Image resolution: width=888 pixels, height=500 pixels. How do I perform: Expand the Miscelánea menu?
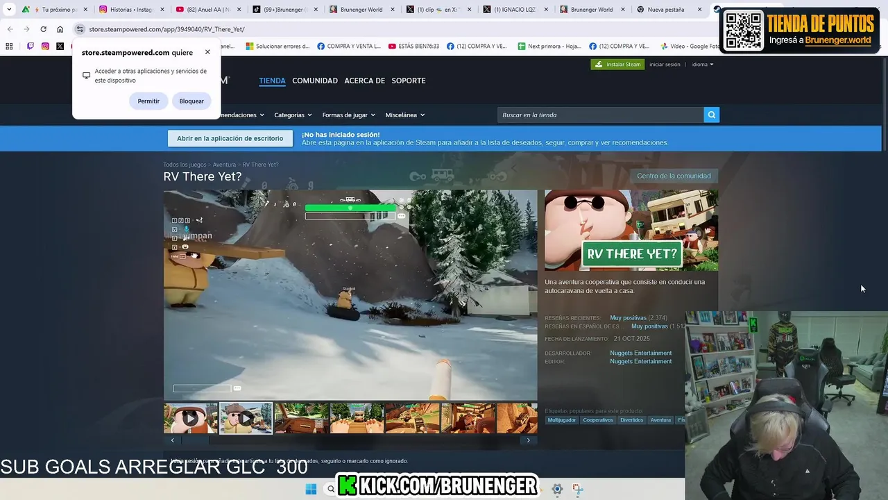click(x=405, y=115)
